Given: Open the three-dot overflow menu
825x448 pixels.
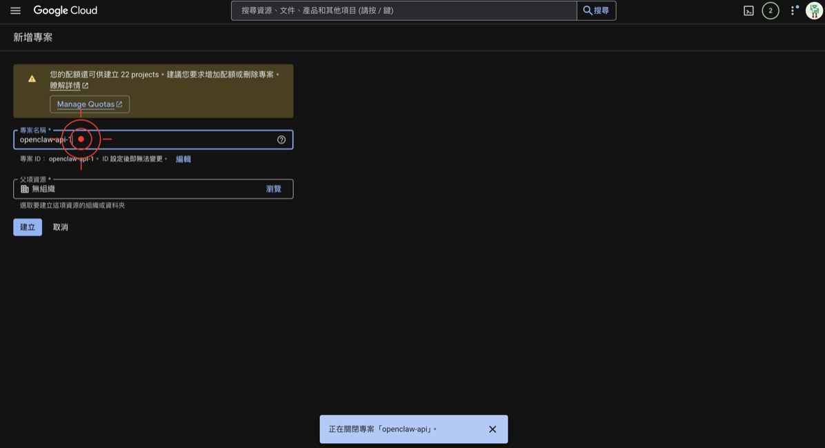Looking at the screenshot, I should [x=791, y=10].
